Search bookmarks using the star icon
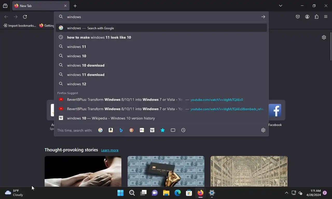The width and height of the screenshot is (332, 199). (163, 130)
